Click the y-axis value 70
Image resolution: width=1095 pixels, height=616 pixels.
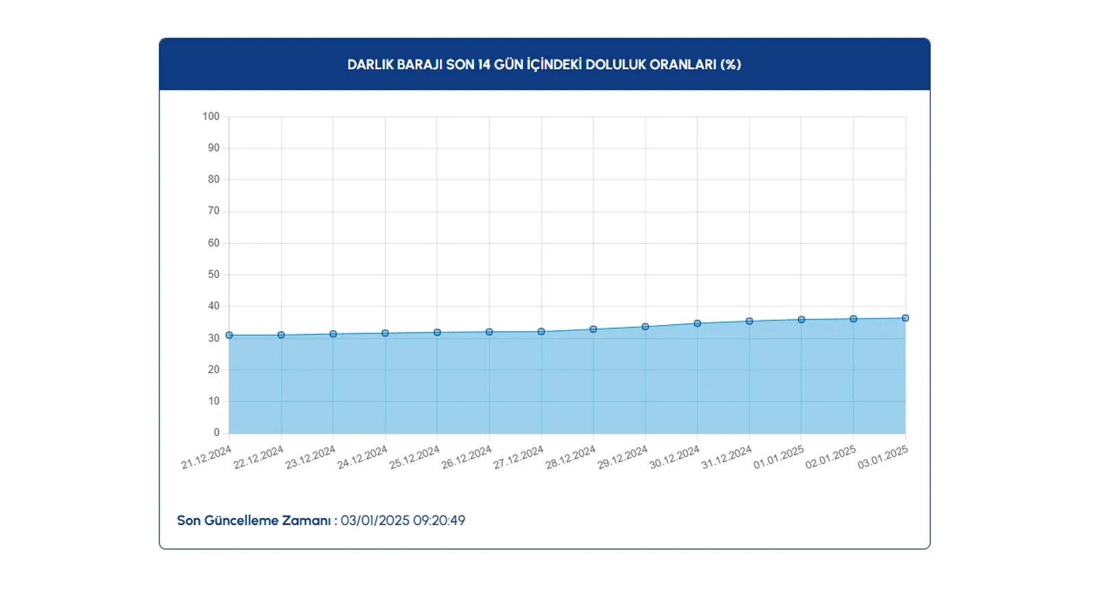(x=214, y=211)
